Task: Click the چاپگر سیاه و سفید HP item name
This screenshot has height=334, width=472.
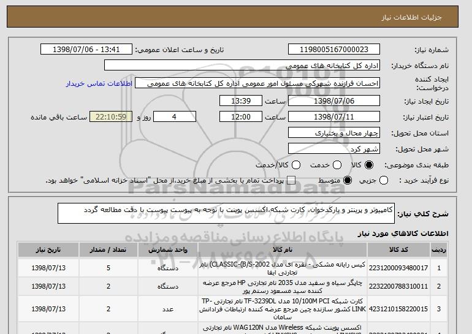Action: (x=283, y=287)
